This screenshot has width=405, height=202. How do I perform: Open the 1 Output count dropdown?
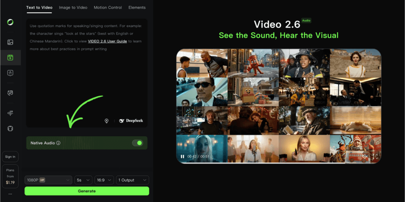pos(132,180)
